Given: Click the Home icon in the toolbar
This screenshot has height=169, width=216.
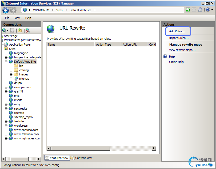Looking at the screenshot, I should [x=200, y=10].
